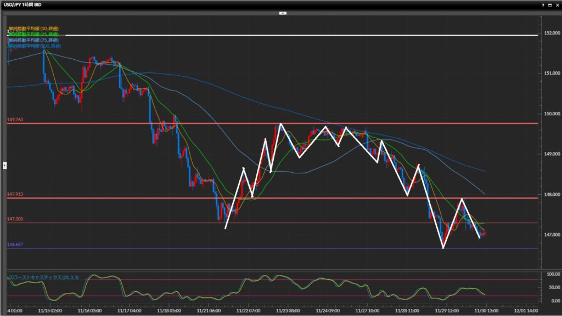Select the 単純移動平均線 (25, 終値) indicator label

coord(34,34)
